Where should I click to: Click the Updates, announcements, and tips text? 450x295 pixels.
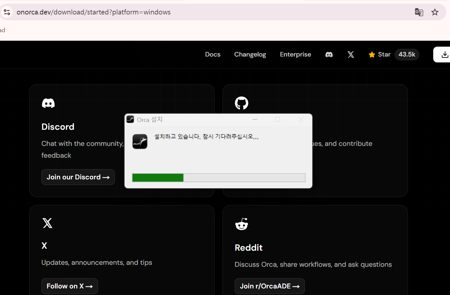pyautogui.click(x=97, y=262)
